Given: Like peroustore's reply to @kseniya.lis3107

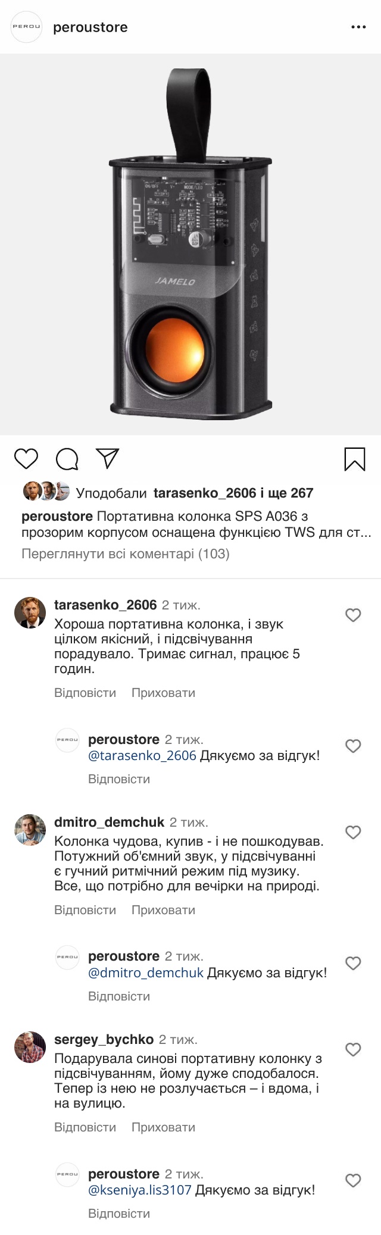Looking at the screenshot, I should pyautogui.click(x=354, y=1180).
